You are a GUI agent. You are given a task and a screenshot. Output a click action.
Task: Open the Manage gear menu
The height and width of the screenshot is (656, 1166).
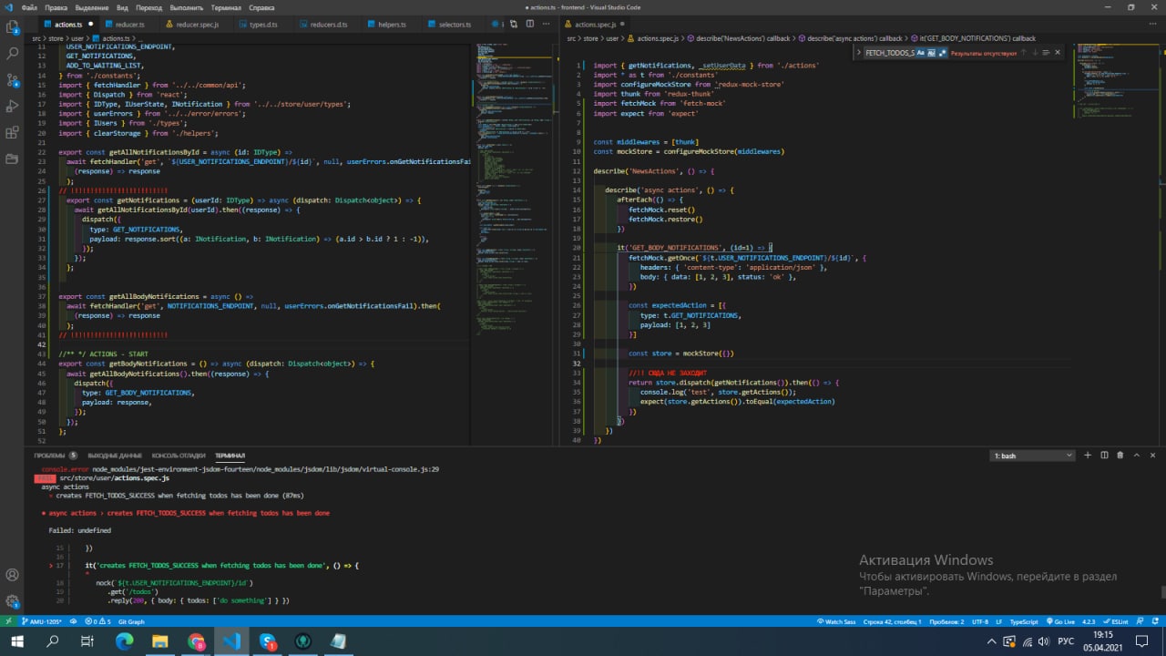click(13, 601)
